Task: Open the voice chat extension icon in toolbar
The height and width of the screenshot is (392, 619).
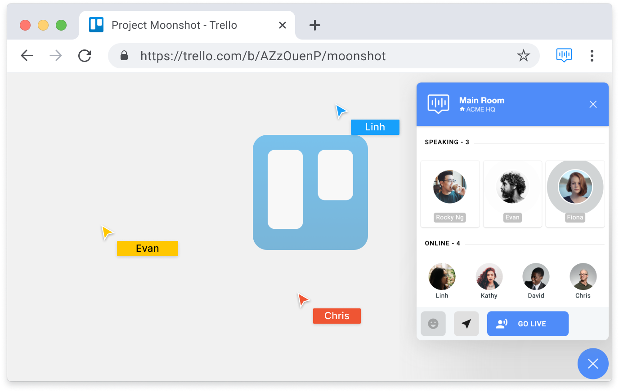Action: tap(564, 55)
